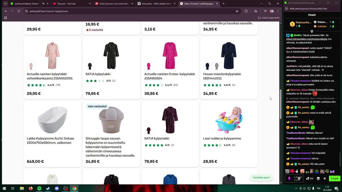
Task: Click the Tarvitsetko apua? help button
Action: (261, 178)
